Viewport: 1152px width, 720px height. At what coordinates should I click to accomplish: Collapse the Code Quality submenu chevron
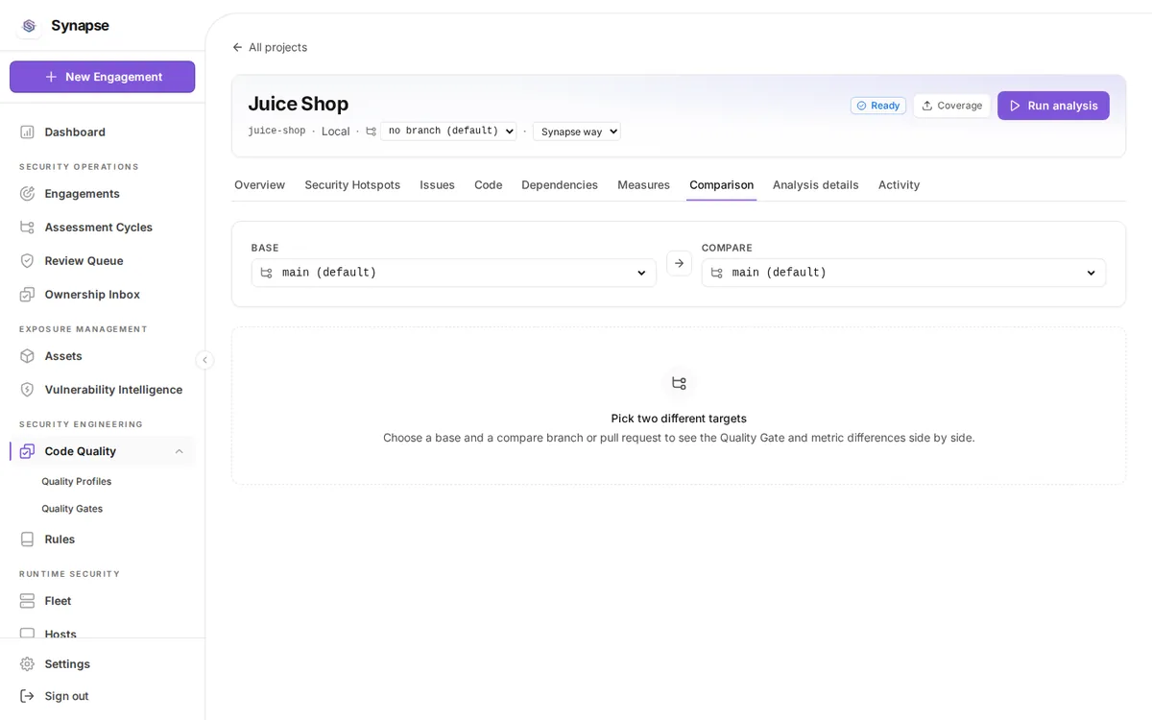point(179,451)
